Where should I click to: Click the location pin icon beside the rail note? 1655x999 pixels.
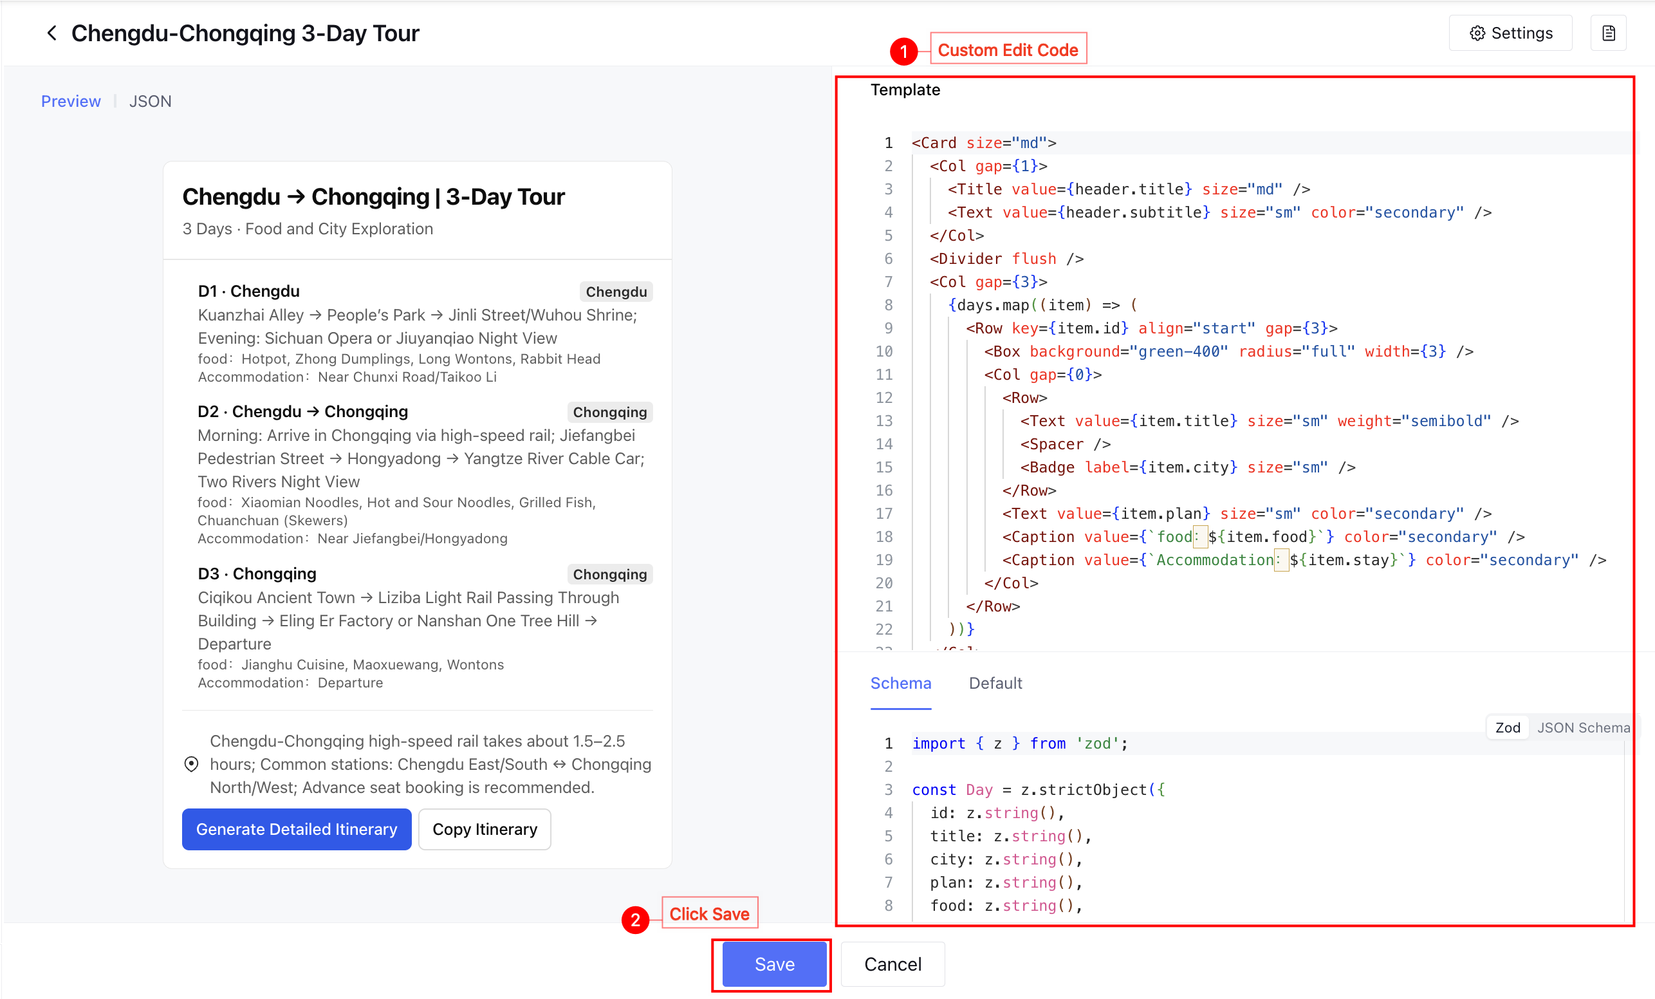191,764
